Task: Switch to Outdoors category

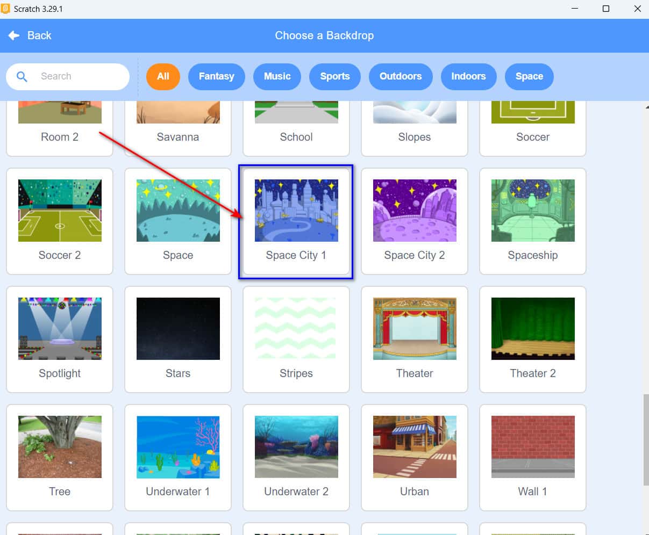Action: tap(400, 76)
